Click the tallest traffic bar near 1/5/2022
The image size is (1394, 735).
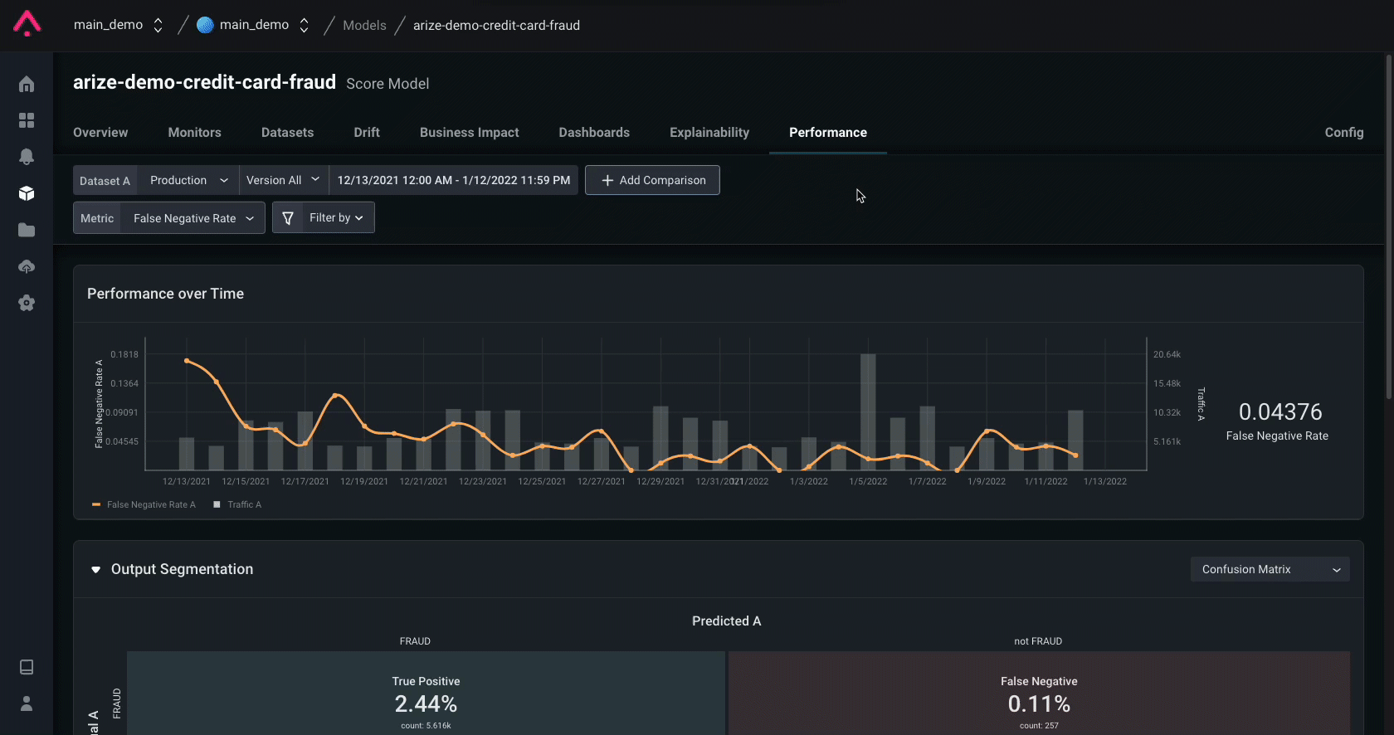click(x=868, y=412)
